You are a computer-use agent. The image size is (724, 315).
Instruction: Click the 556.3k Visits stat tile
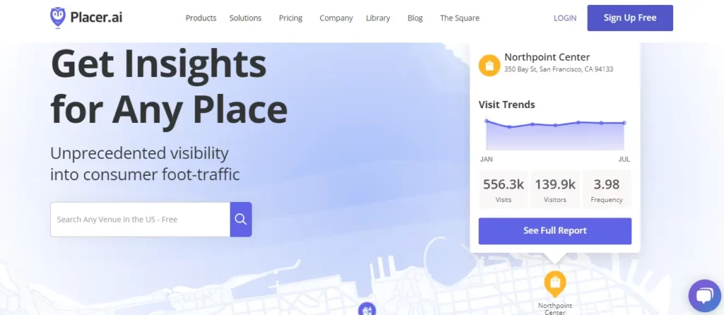[x=503, y=189]
